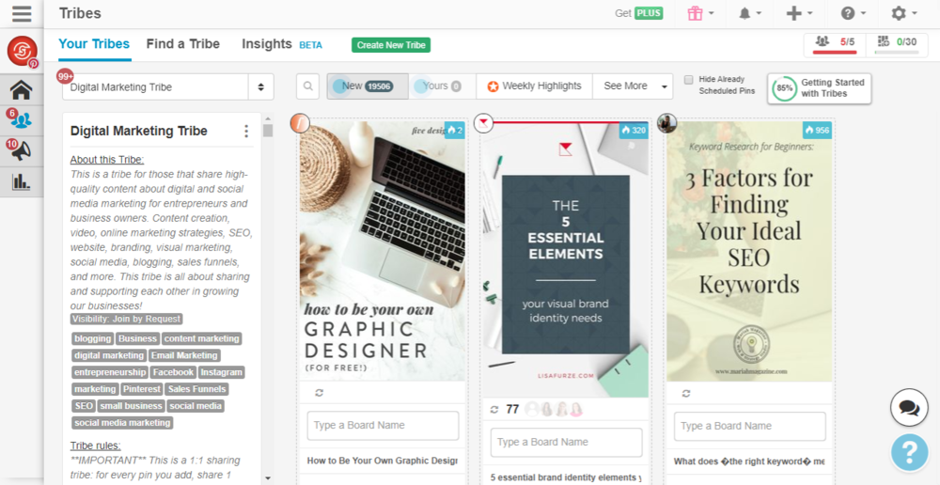Switch to the Your Tribes tab
This screenshot has height=485, width=940.
(x=94, y=44)
